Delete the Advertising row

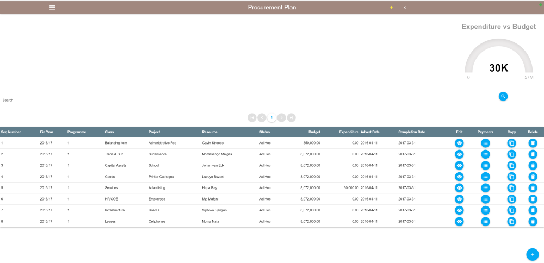(533, 188)
